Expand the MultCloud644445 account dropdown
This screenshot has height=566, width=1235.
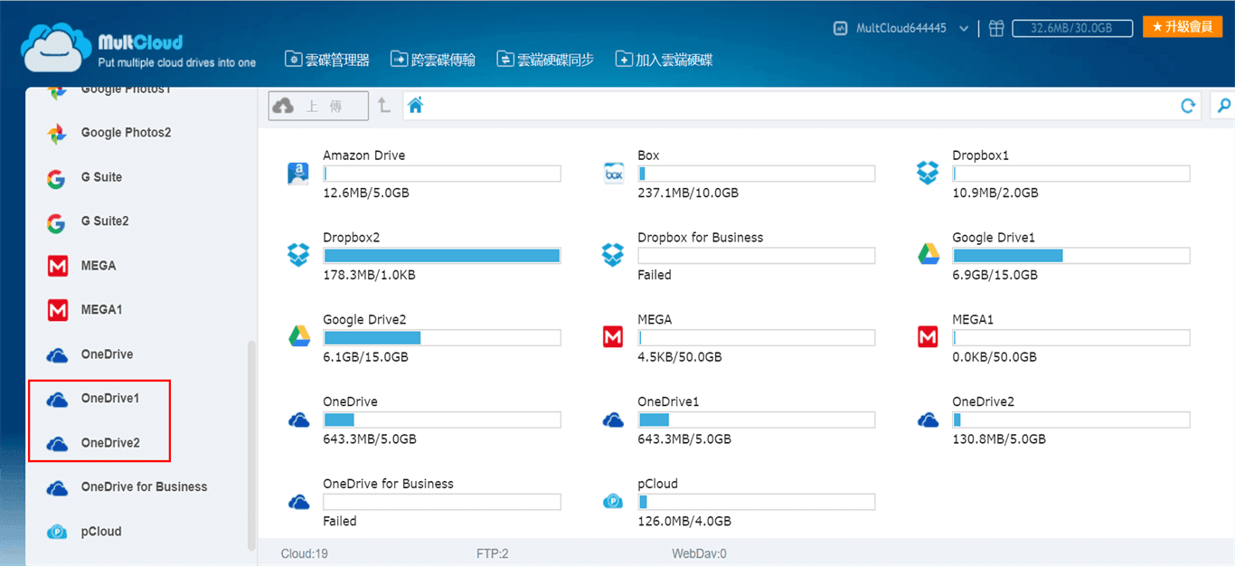point(964,29)
